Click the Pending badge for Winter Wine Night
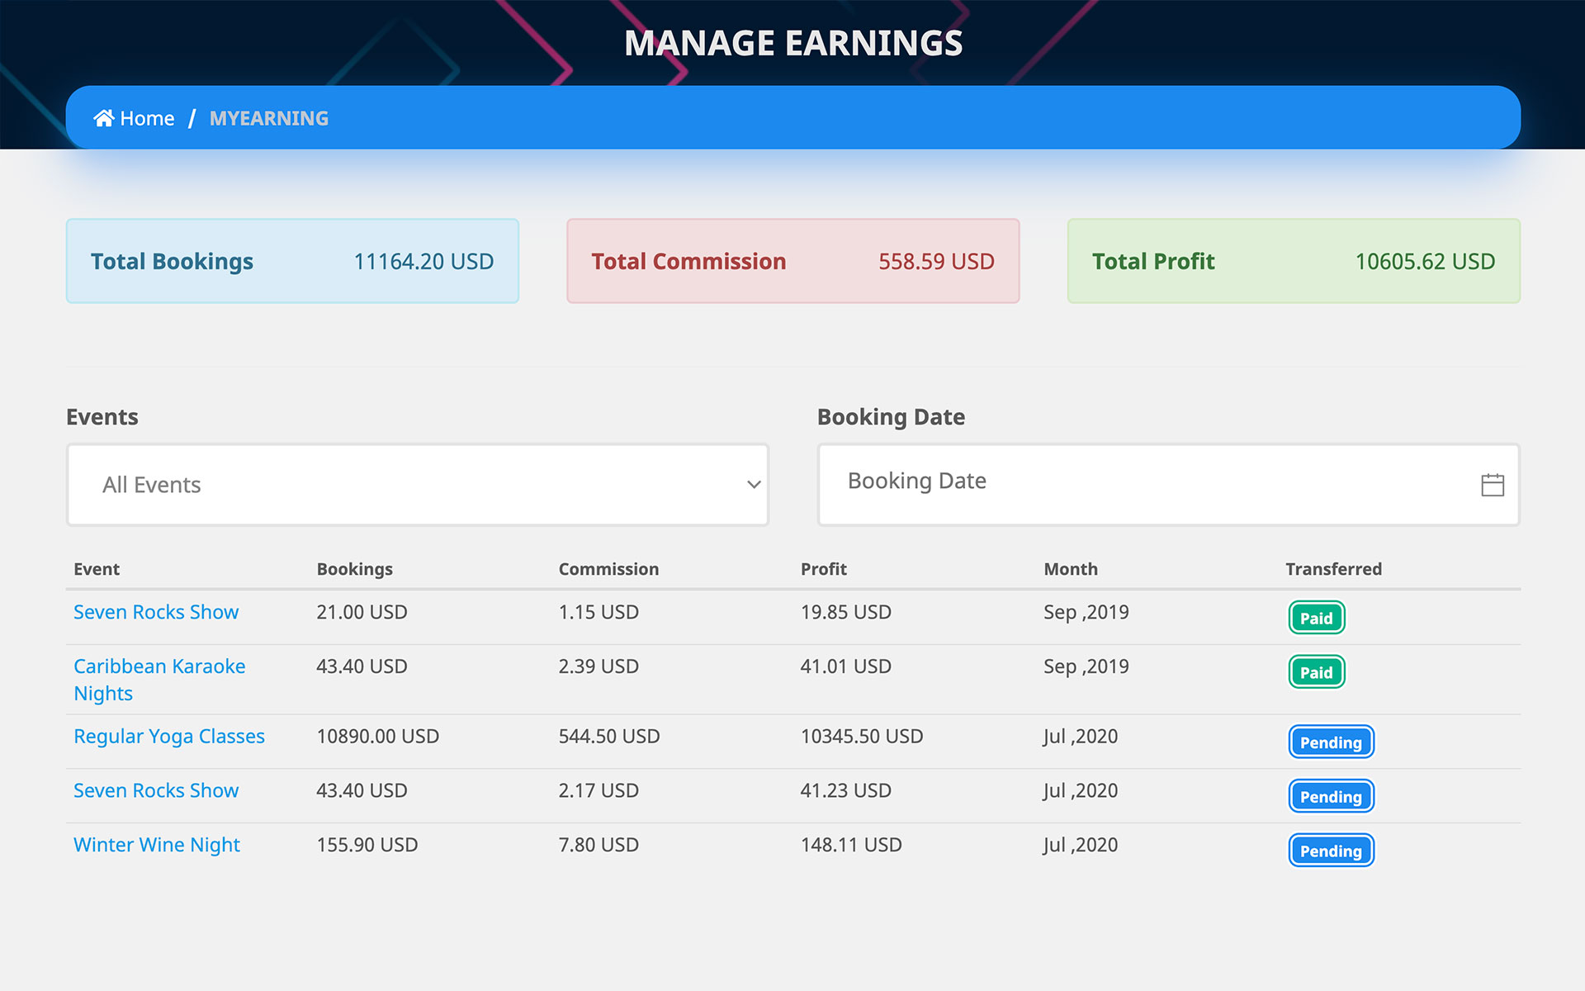 [1330, 850]
